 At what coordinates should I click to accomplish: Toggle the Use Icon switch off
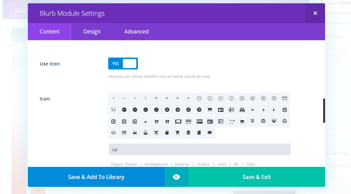click(123, 63)
